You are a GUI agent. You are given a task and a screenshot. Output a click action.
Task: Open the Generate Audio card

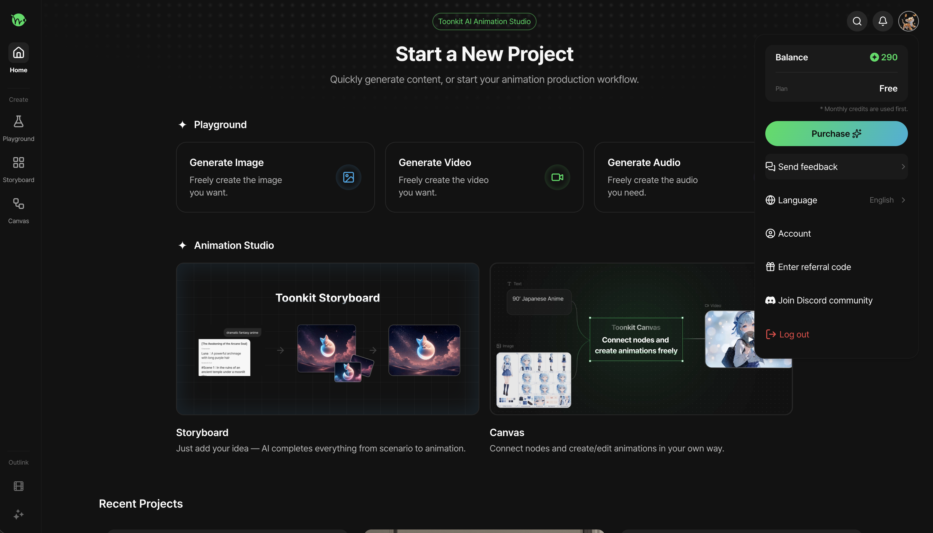click(x=674, y=177)
